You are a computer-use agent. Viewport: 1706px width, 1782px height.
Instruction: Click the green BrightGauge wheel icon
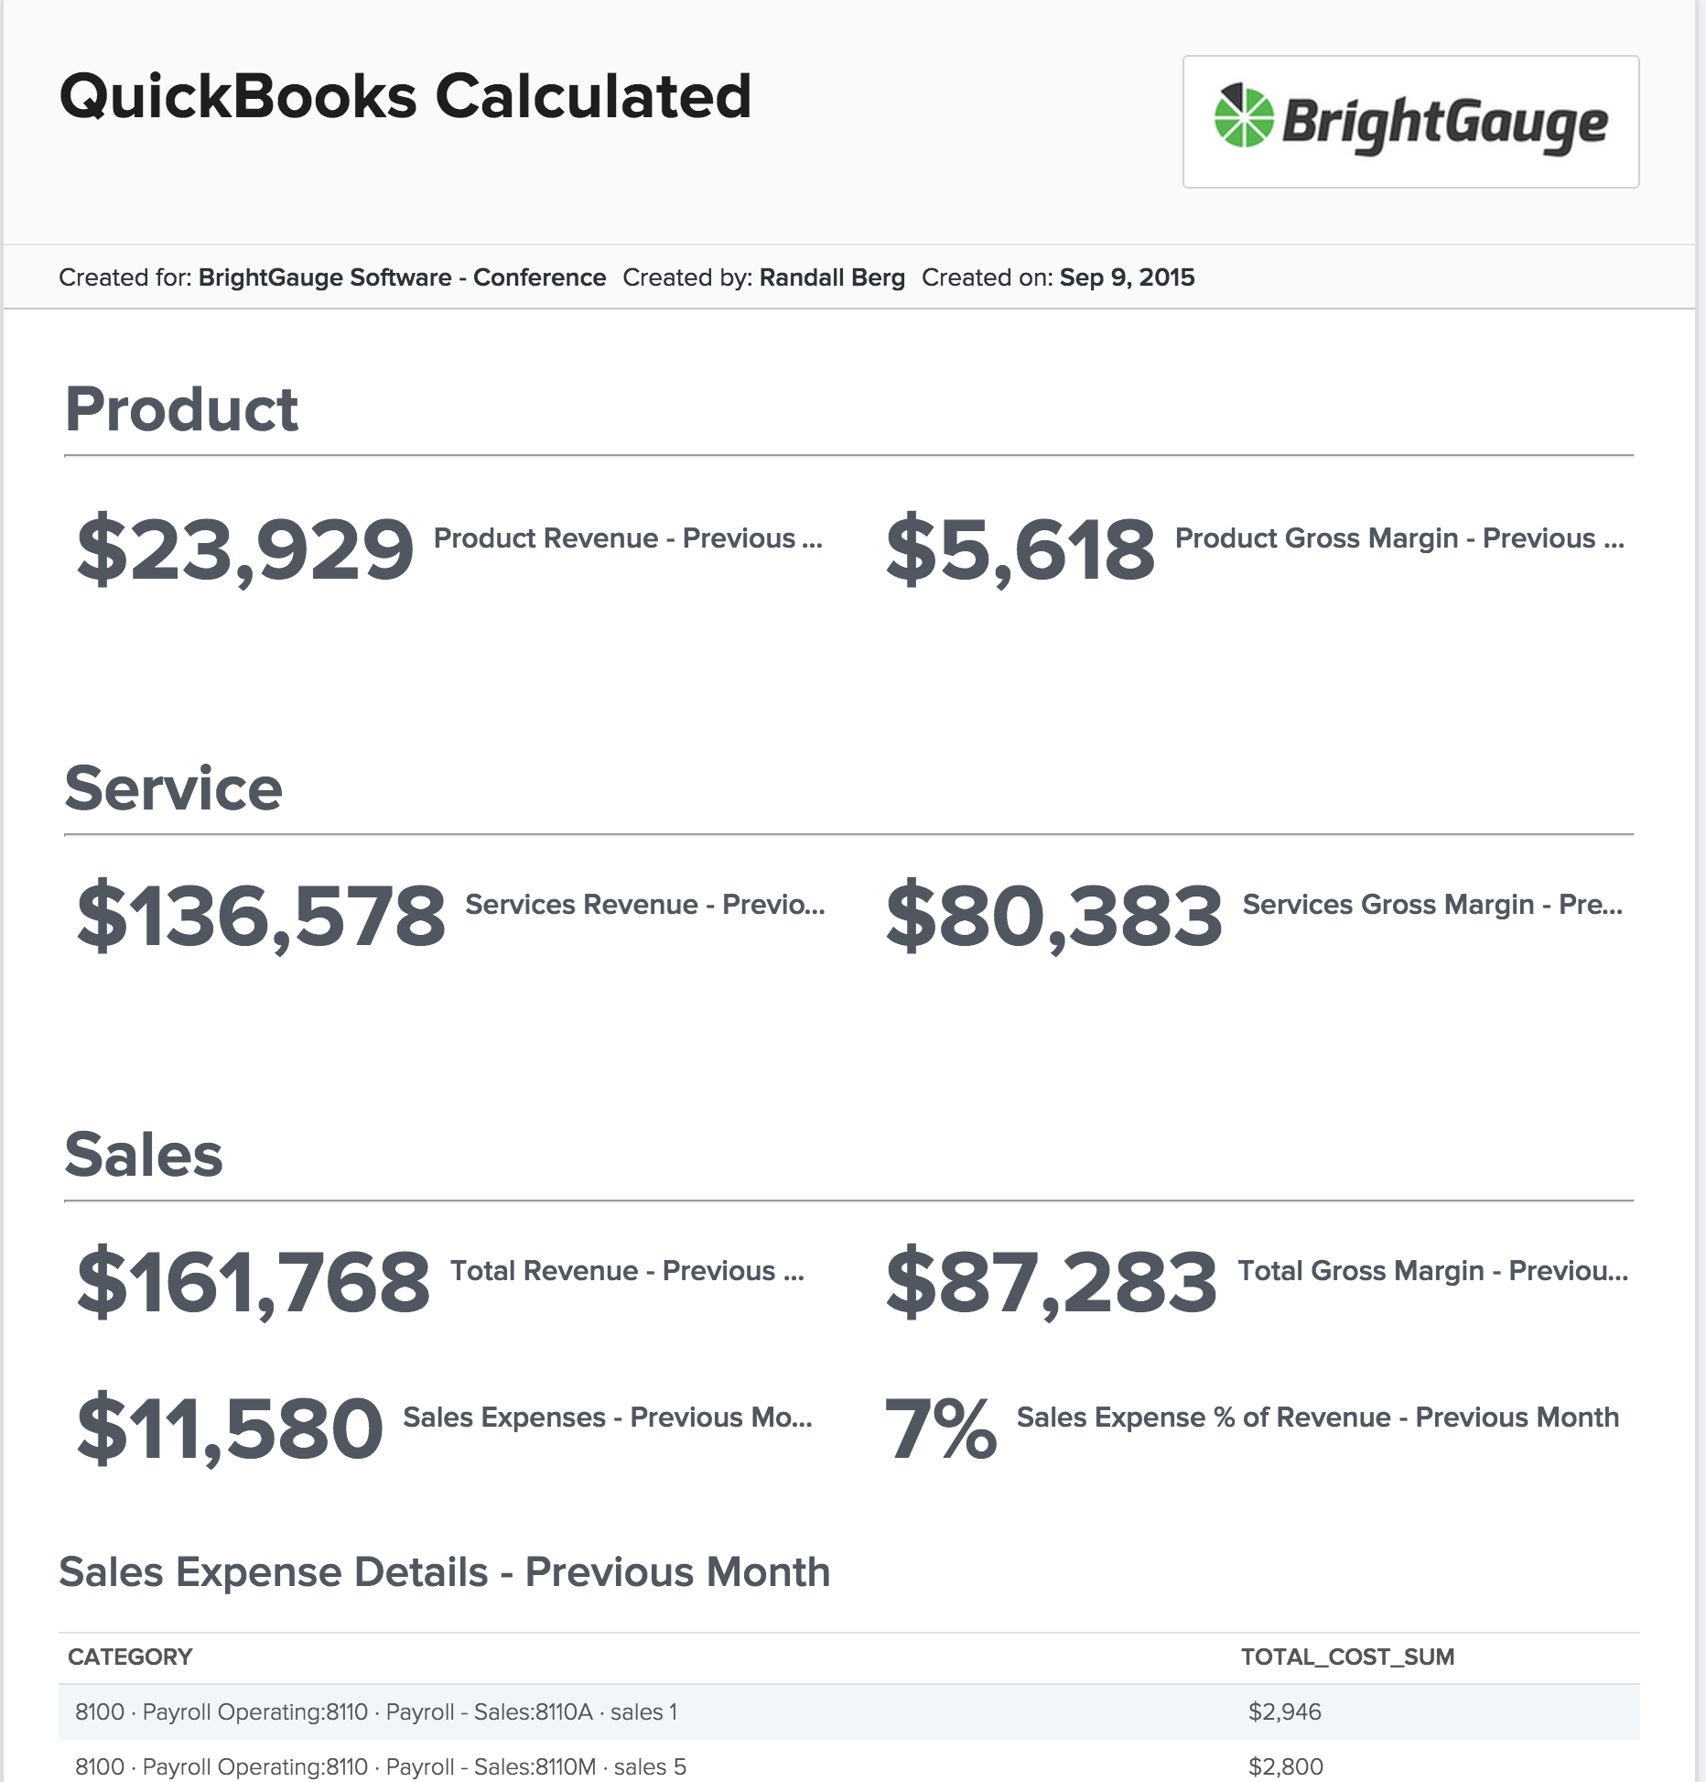(x=1243, y=115)
